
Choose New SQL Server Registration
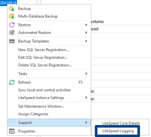(x=44, y=50)
